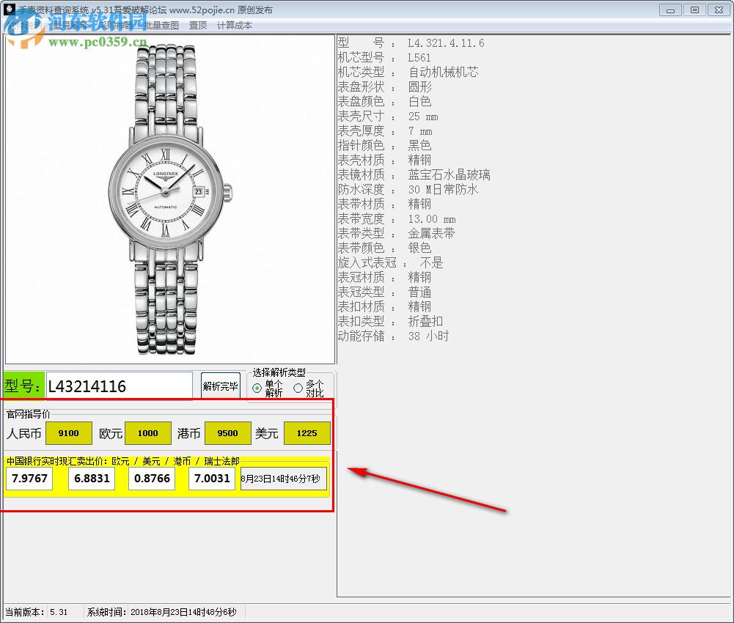Viewport: 734px width, 623px height.
Task: Click the HKD exchange rate 0.8766
Action: click(152, 479)
